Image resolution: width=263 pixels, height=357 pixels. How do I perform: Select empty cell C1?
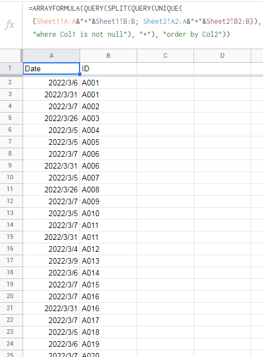(x=165, y=68)
